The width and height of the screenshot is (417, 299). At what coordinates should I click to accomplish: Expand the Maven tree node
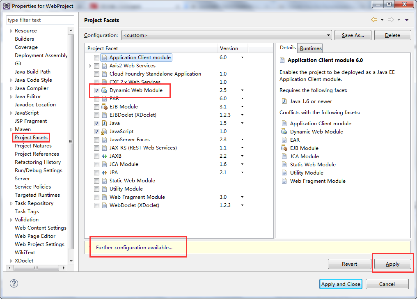pyautogui.click(x=11, y=129)
